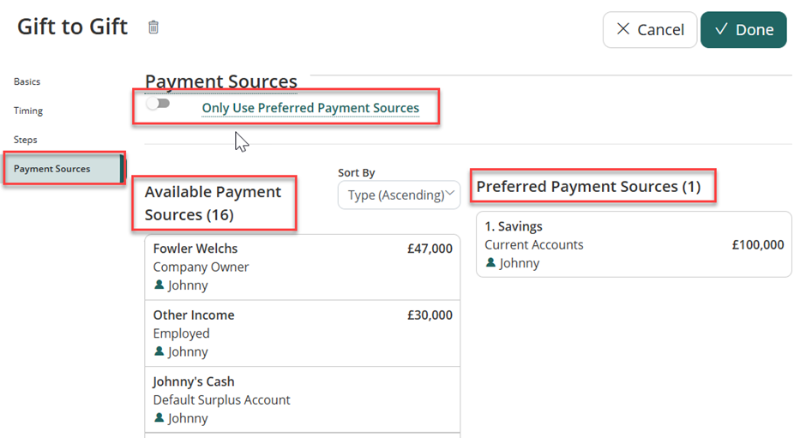
Task: Select the Fowler Welchs payment source
Action: [302, 267]
